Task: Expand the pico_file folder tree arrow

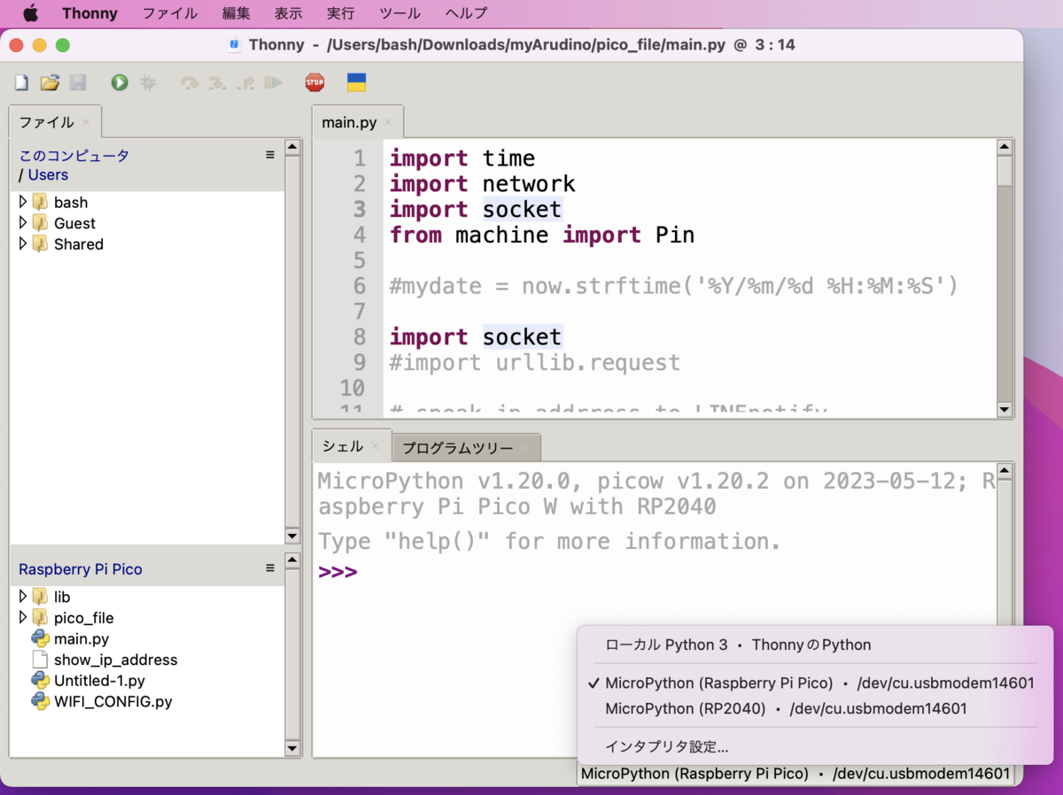Action: (23, 617)
